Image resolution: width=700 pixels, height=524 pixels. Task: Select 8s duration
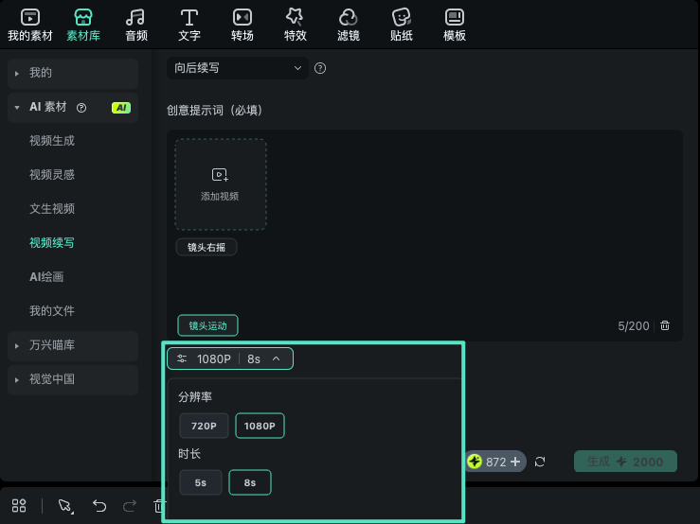250,482
